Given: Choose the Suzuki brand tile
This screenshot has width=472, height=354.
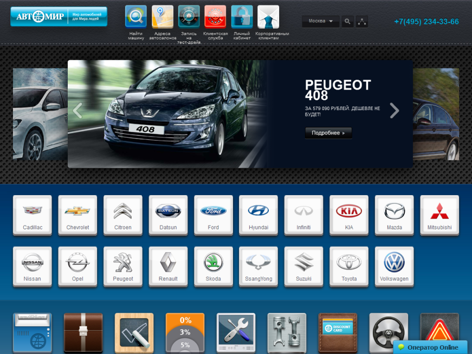Looking at the screenshot, I should (x=303, y=266).
